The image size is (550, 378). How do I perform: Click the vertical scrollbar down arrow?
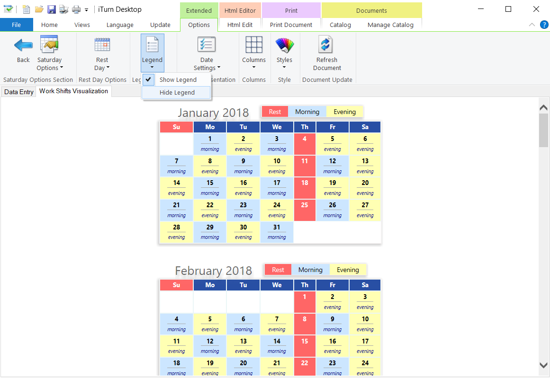pos(544,365)
